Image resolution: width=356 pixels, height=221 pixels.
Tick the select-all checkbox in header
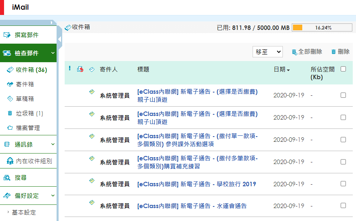(x=343, y=69)
